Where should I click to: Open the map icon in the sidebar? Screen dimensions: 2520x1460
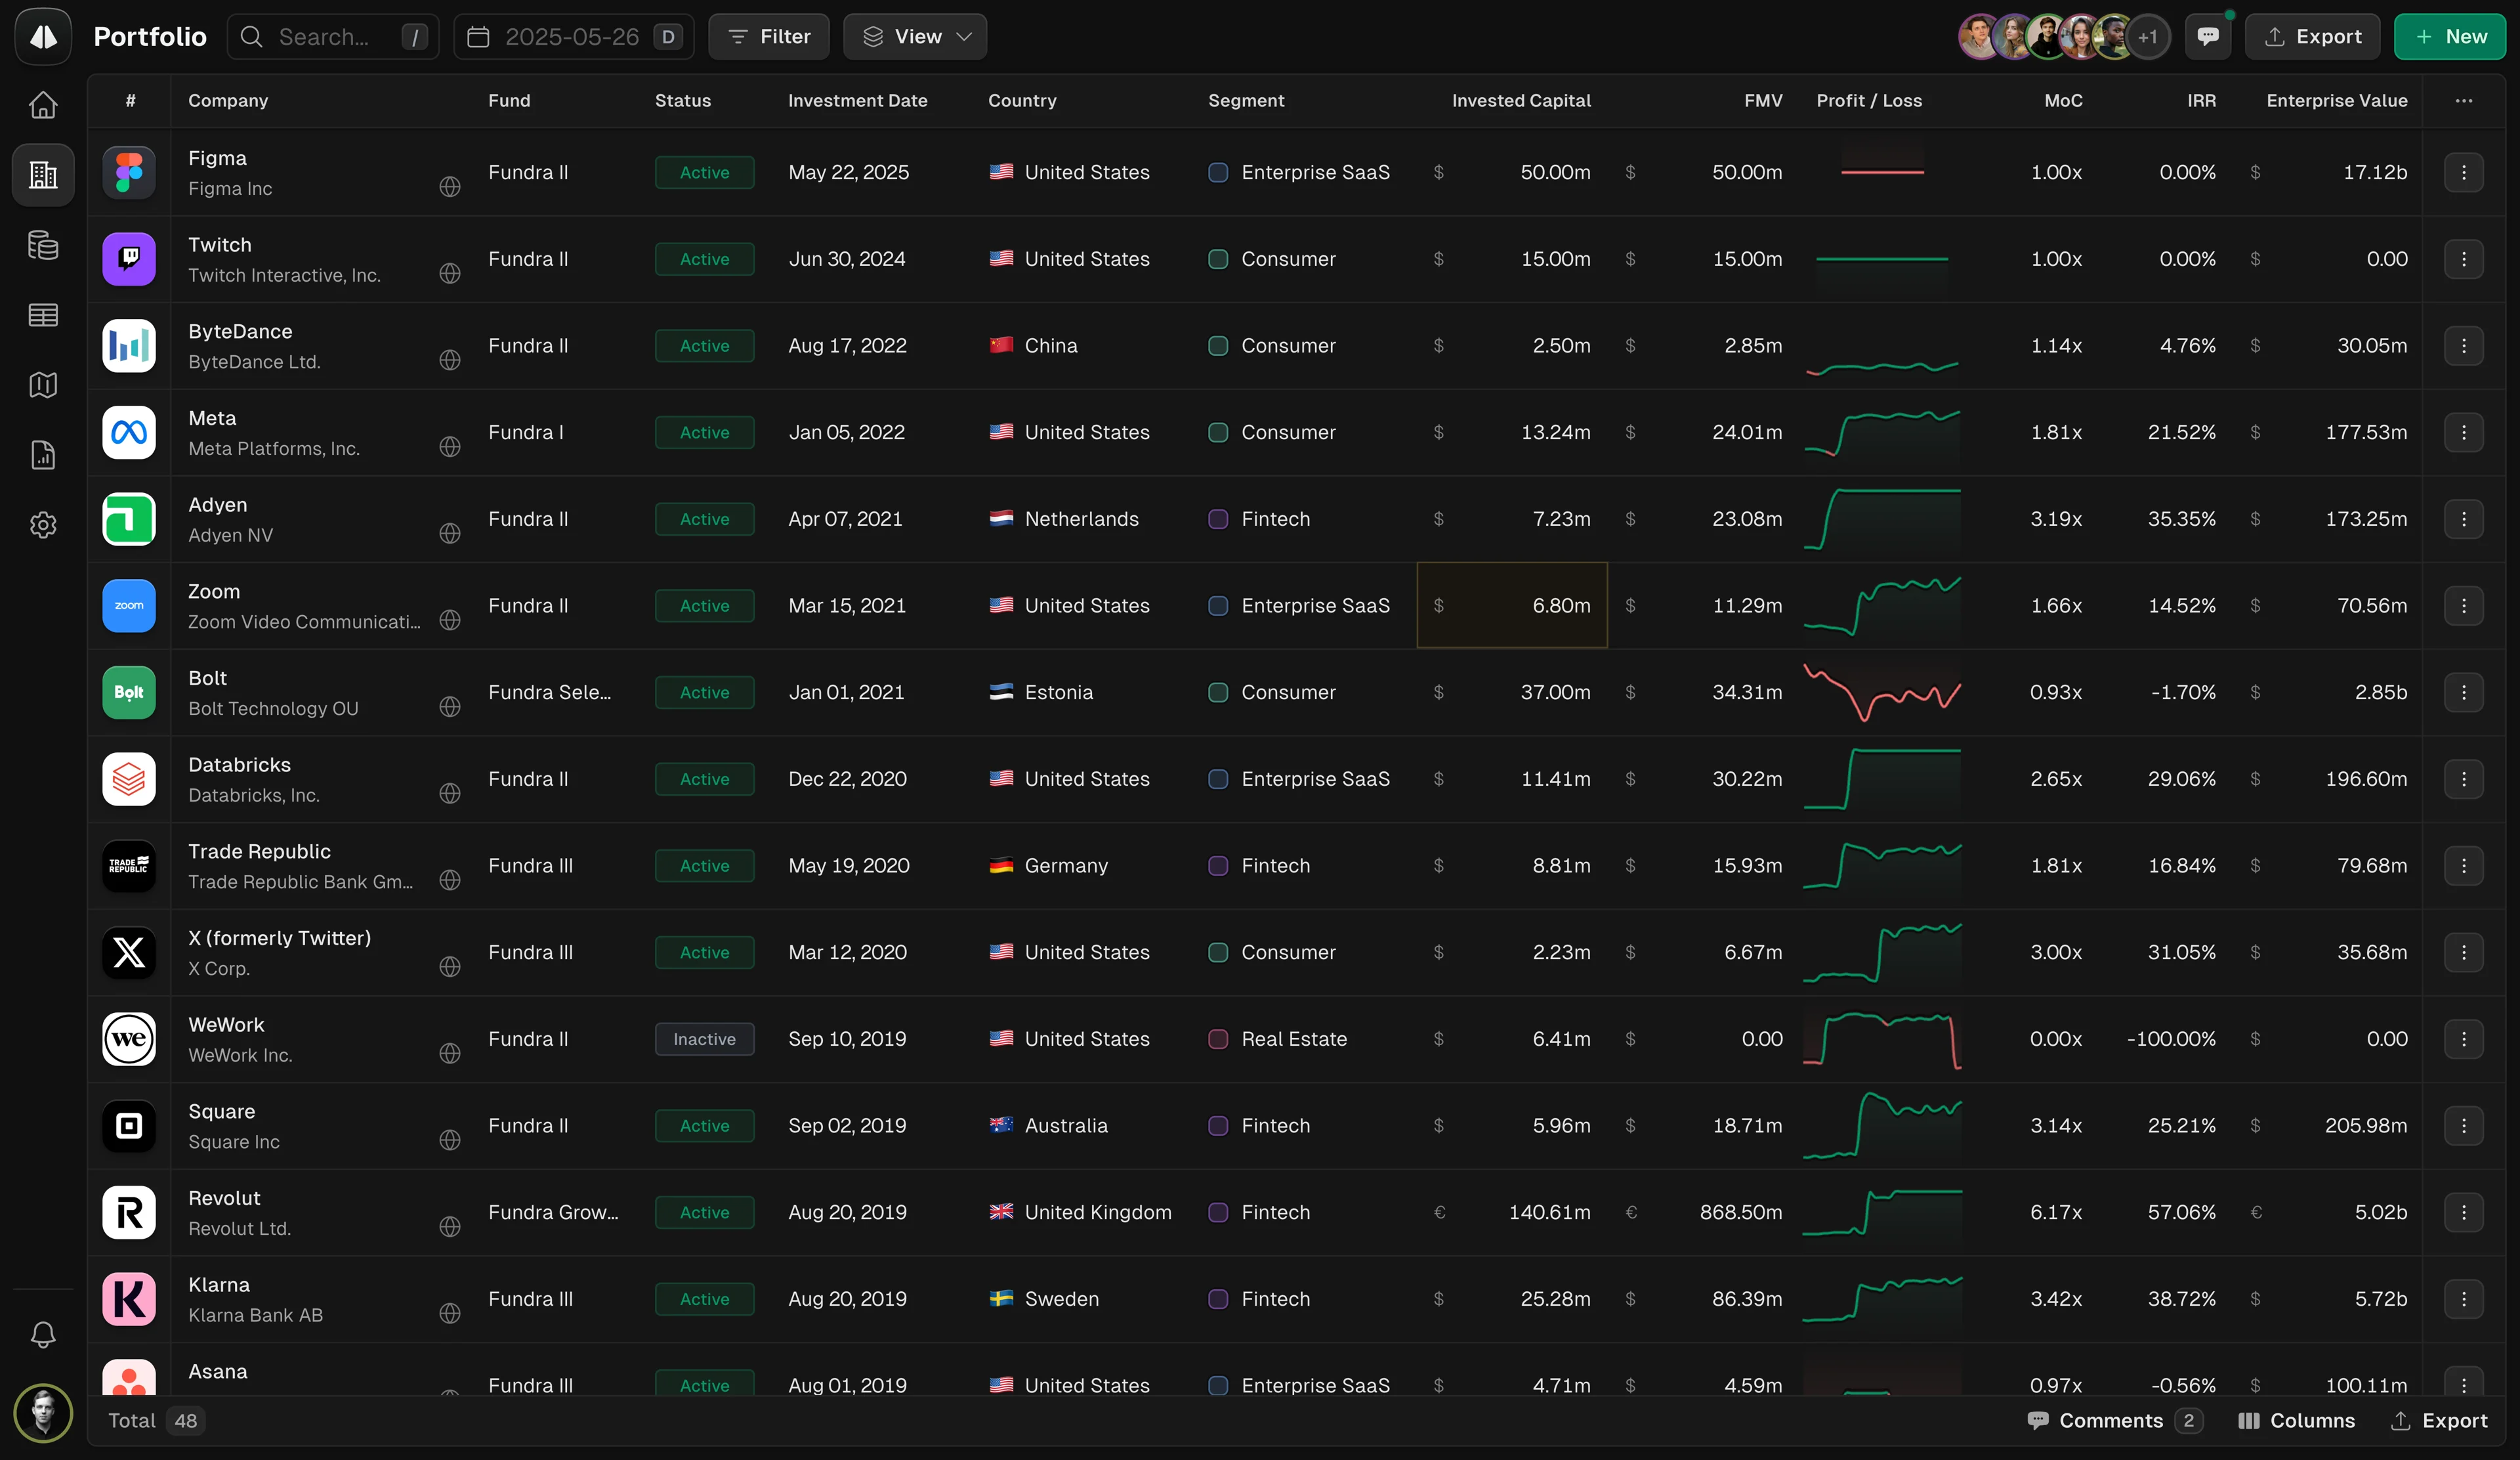tap(42, 385)
